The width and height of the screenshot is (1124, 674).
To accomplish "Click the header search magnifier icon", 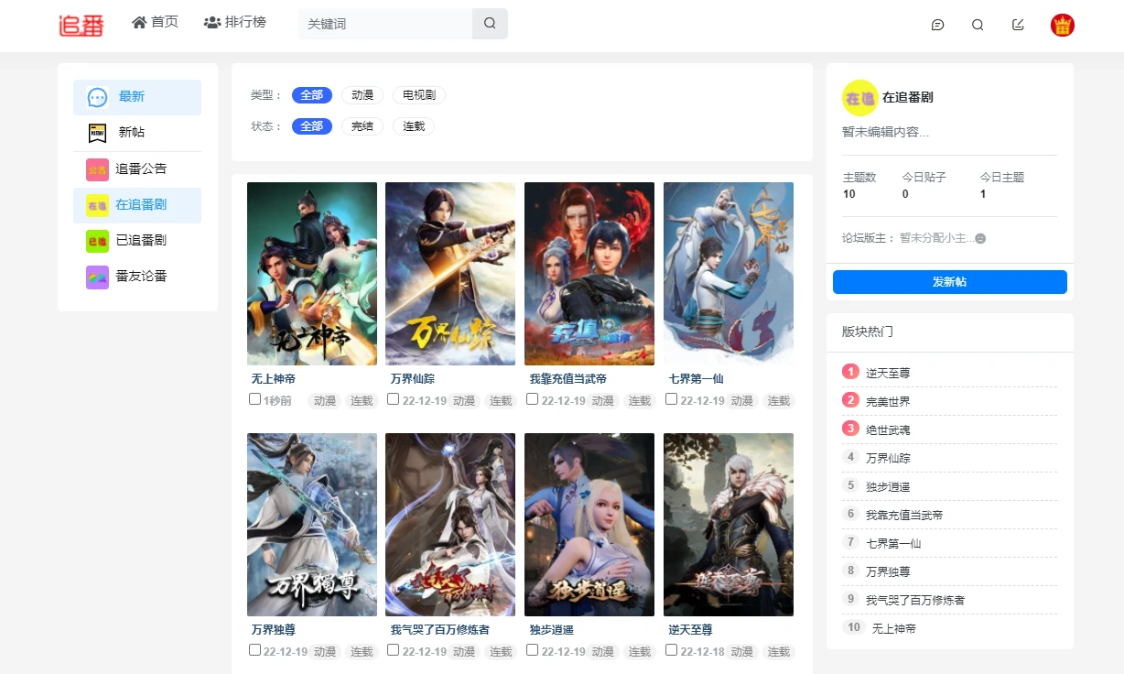I will click(978, 25).
